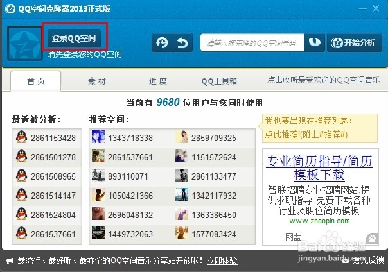Click the 点此推荐 link
This screenshot has width=388, height=272.
pyautogui.click(x=281, y=134)
